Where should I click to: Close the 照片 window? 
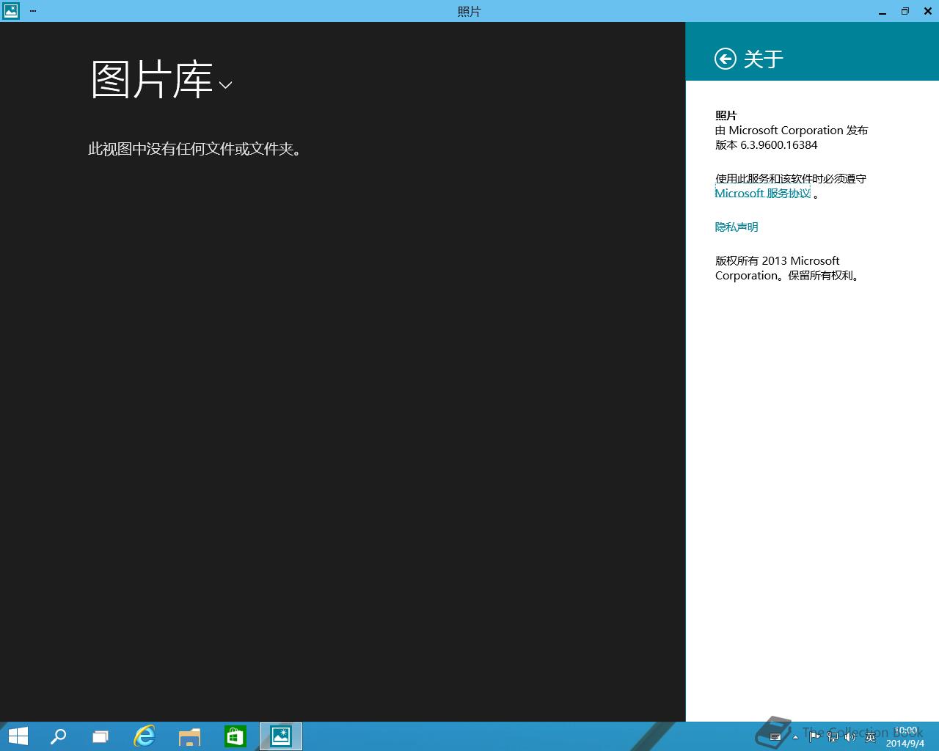pos(928,11)
